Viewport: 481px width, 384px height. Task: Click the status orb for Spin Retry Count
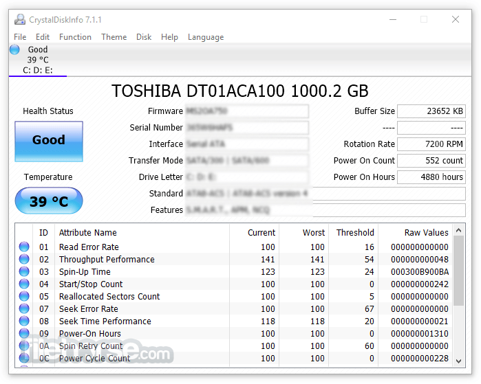24,346
